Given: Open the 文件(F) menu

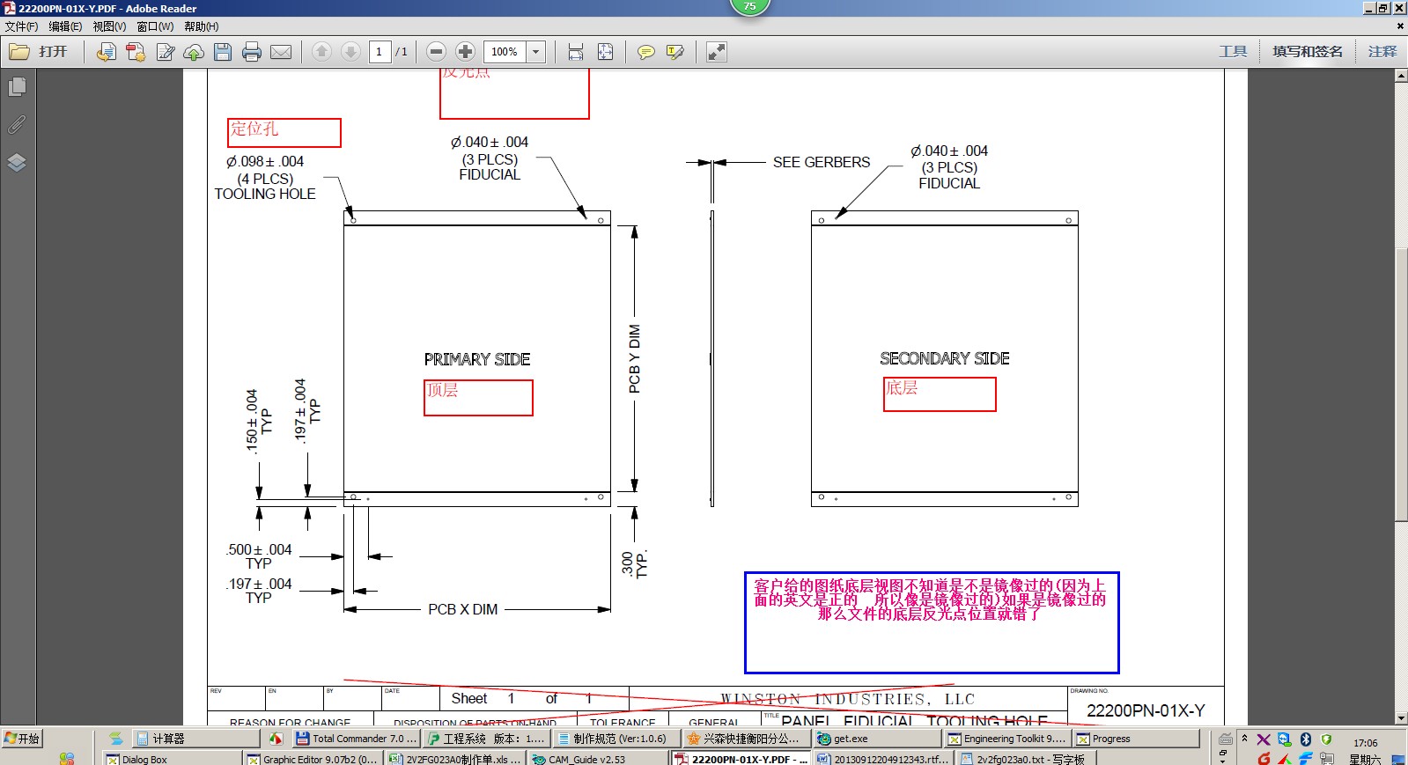Looking at the screenshot, I should (x=21, y=26).
